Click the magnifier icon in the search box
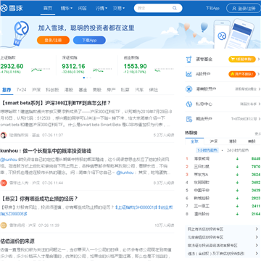This screenshot has height=261, width=261. pyautogui.click(x=175, y=8)
